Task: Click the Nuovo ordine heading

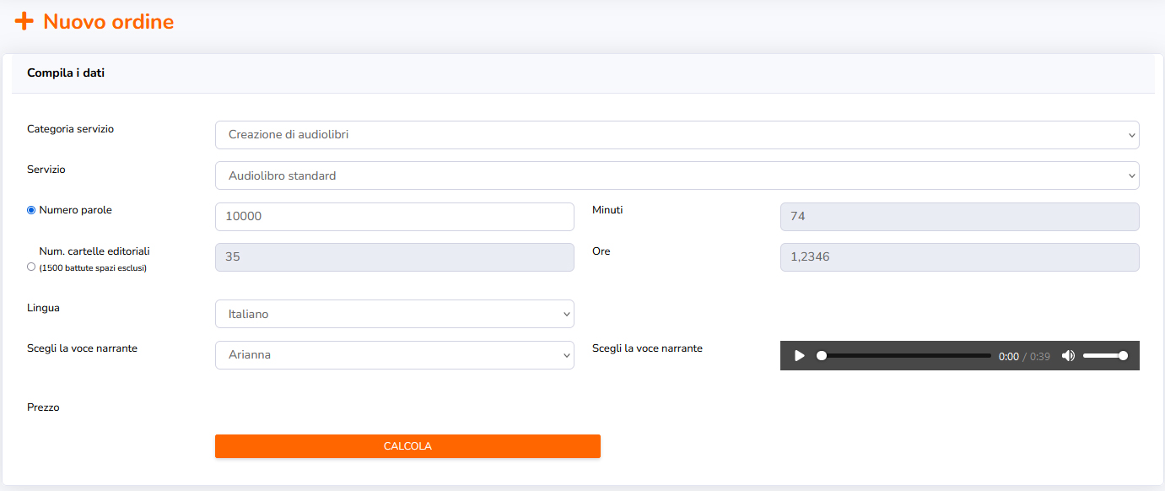Action: point(109,22)
